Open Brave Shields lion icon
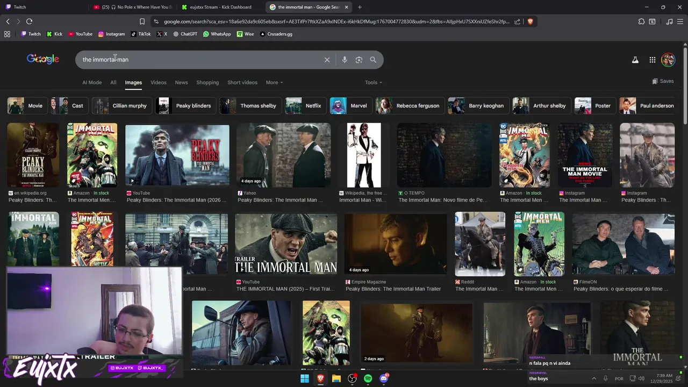The height and width of the screenshot is (387, 688). pos(530,21)
